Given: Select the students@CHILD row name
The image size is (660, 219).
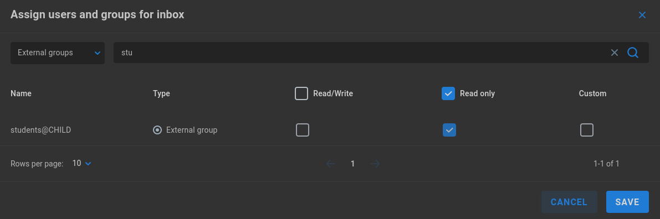Looking at the screenshot, I should click(x=41, y=131).
